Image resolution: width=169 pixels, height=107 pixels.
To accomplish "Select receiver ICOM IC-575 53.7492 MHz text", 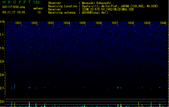I will pyautogui.click(x=108, y=9).
